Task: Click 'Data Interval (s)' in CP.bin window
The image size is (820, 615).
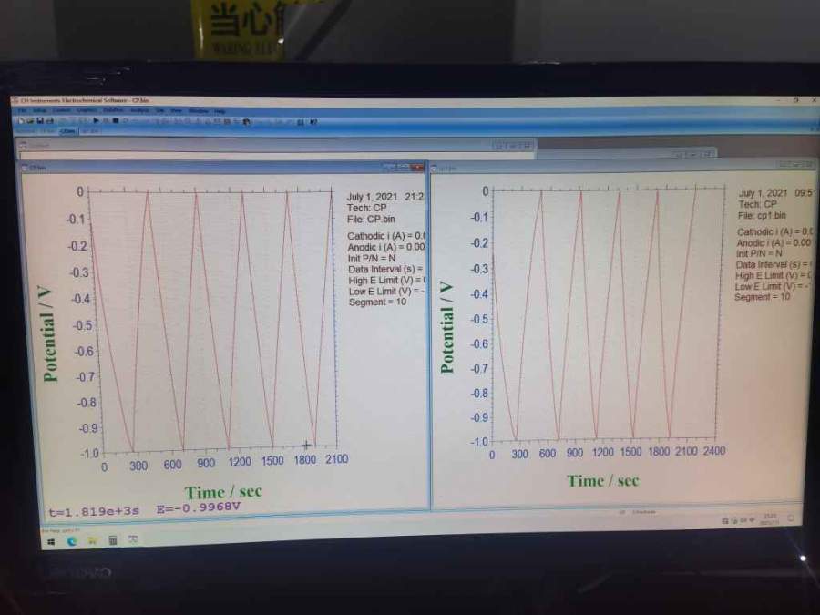Action: 381,269
